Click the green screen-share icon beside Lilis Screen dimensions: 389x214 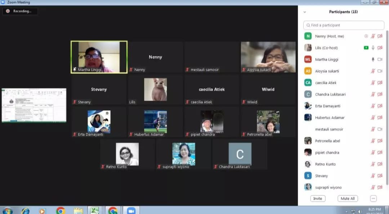pyautogui.click(x=366, y=48)
